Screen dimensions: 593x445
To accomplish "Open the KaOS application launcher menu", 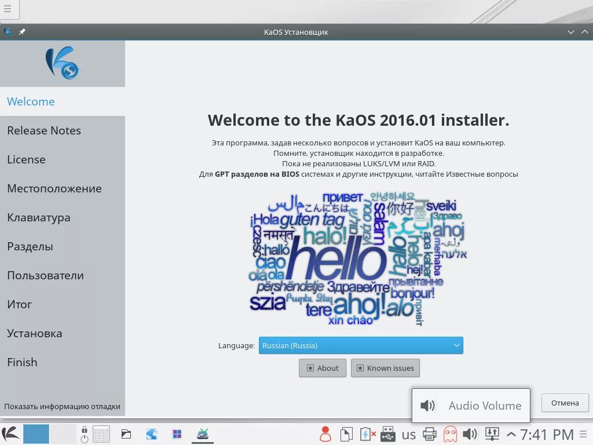I will click(10, 434).
